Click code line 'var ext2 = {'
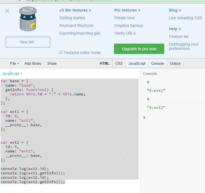This screenshot has width=205, height=193. (x=14, y=142)
